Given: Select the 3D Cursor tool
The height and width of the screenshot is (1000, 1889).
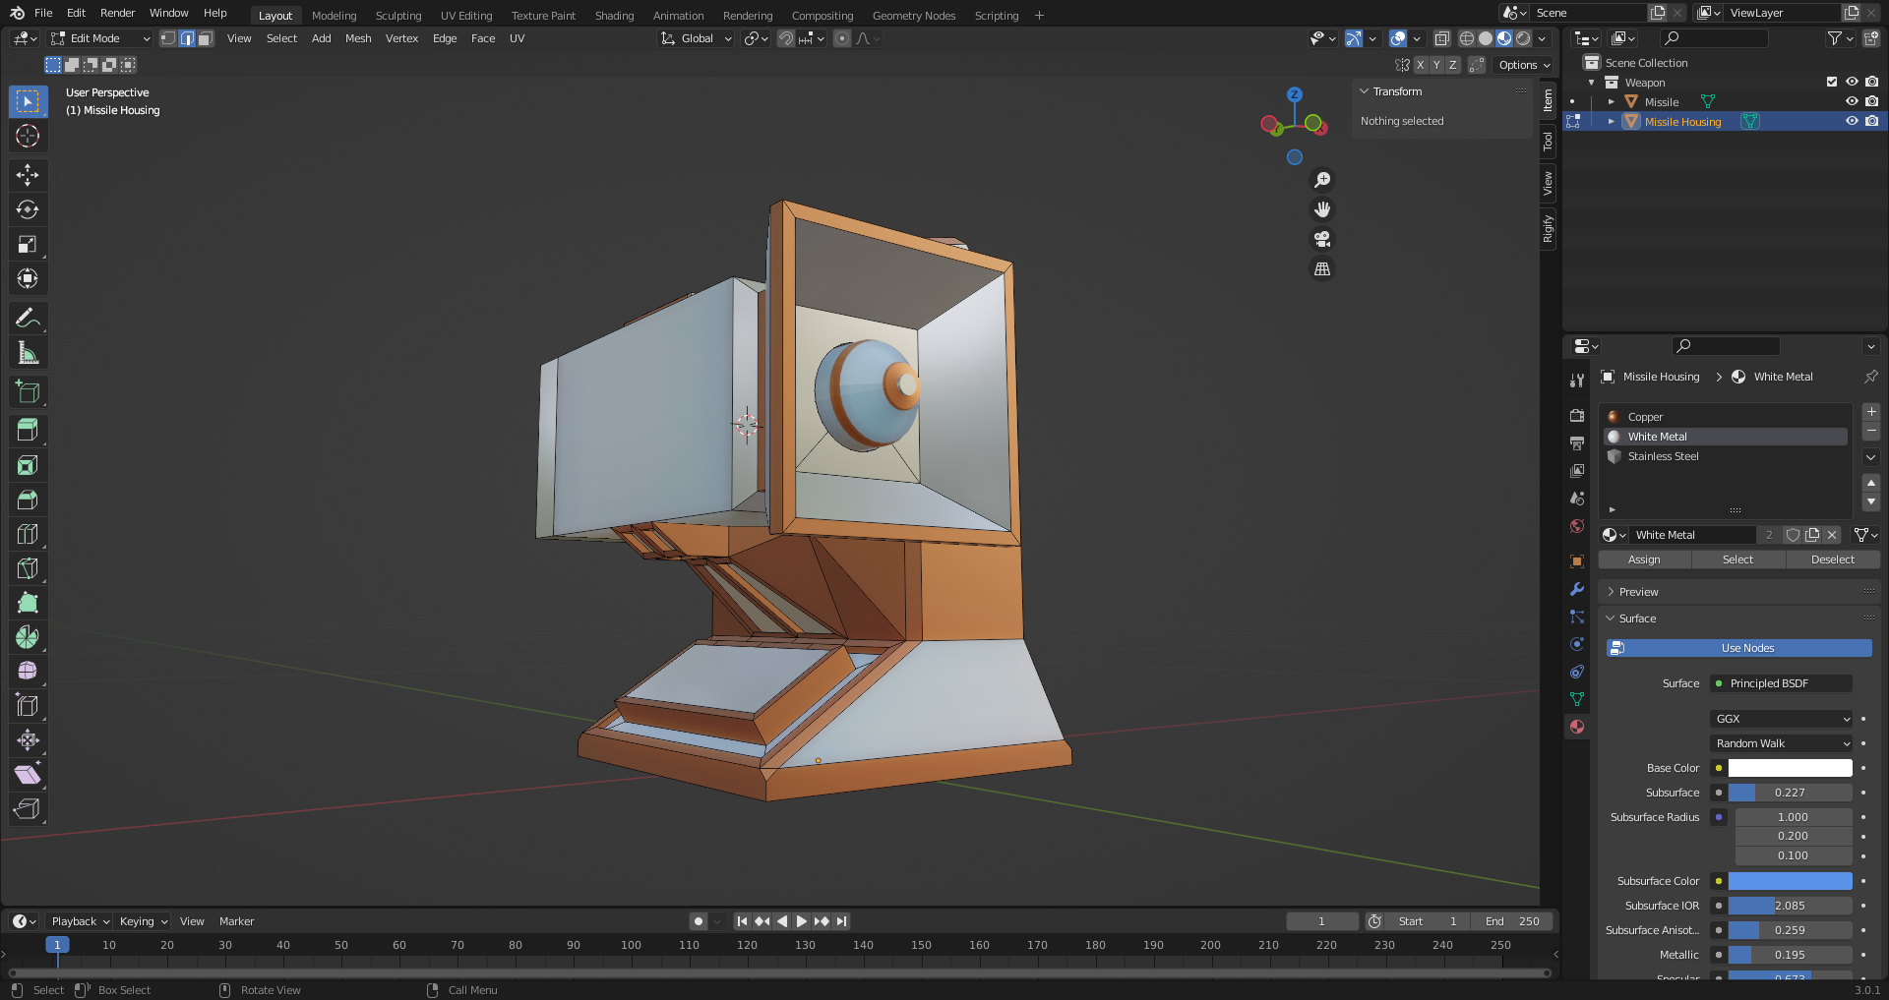Looking at the screenshot, I should pyautogui.click(x=28, y=136).
